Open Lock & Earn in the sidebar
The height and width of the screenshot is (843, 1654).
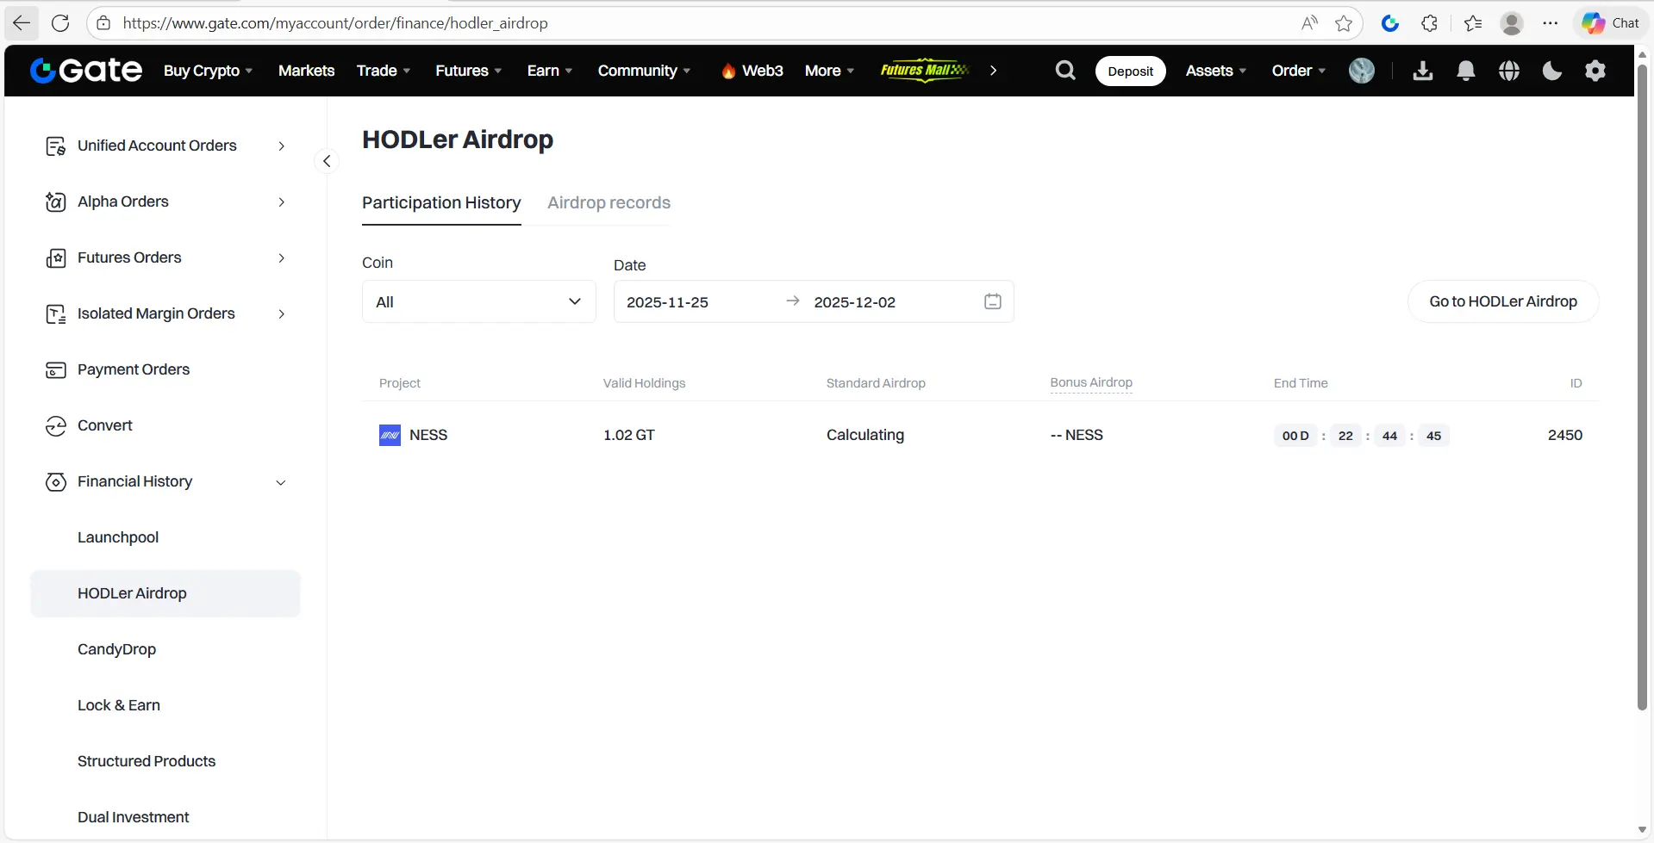[x=119, y=705]
